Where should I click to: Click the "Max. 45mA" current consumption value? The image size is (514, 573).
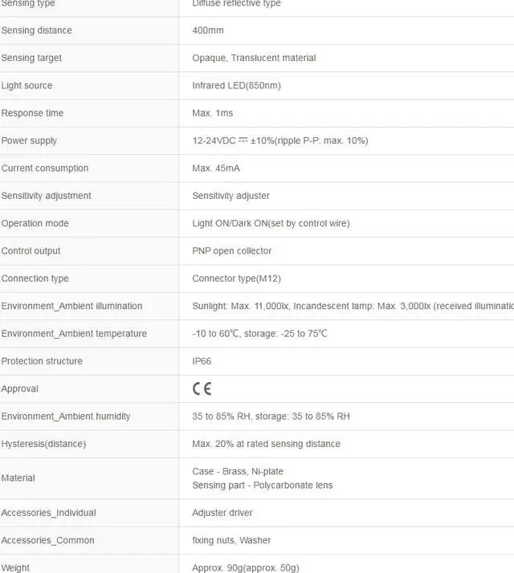216,169
